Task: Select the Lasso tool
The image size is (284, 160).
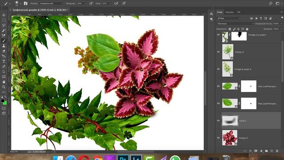Action: click(x=4, y=25)
